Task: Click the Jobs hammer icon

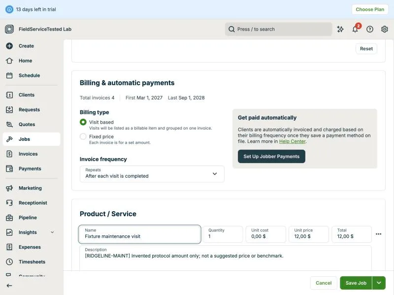Action: [x=9, y=139]
